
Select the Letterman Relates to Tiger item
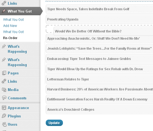[x=99, y=79]
